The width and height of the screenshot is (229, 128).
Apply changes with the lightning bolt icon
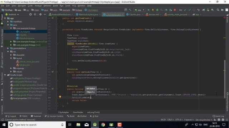pos(153,10)
